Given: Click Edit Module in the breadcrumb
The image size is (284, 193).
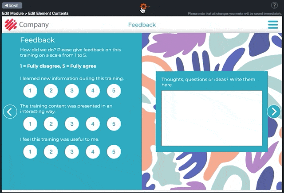Looking at the screenshot, I should pos(13,13).
